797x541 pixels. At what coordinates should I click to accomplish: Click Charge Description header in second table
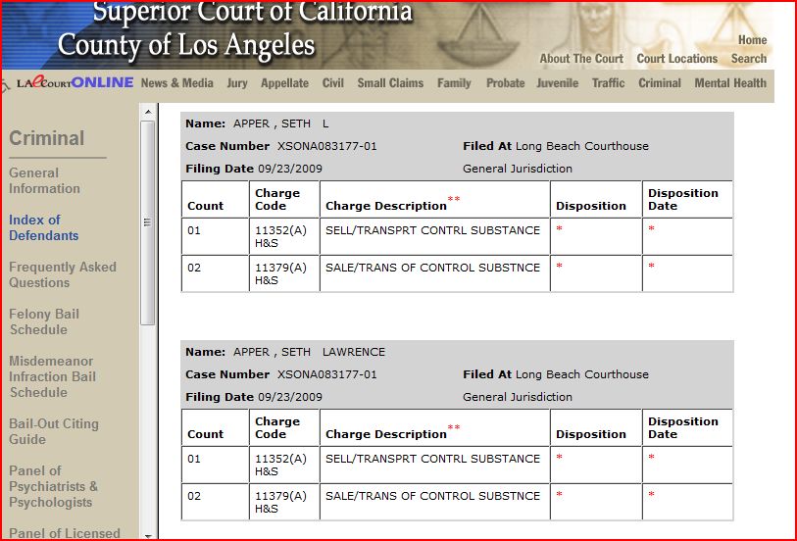386,434
